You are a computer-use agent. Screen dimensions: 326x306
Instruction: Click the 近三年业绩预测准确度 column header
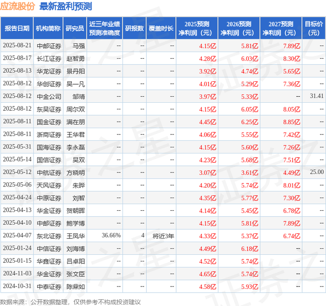105,28
